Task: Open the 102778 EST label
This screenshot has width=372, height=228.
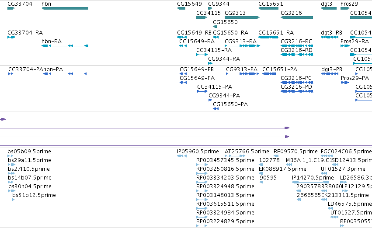Action: coord(269,160)
